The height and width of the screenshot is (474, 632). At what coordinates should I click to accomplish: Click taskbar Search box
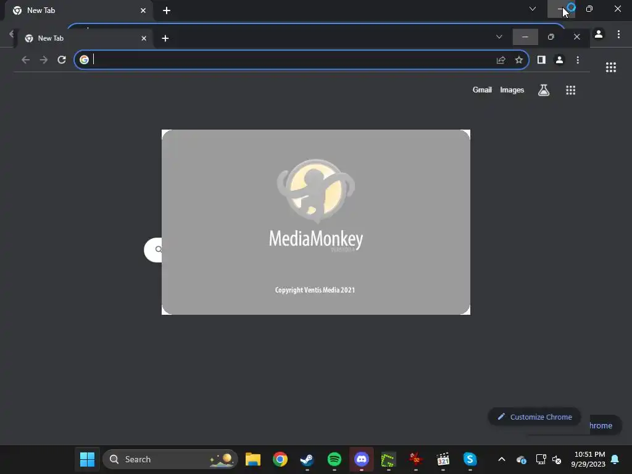click(x=170, y=459)
